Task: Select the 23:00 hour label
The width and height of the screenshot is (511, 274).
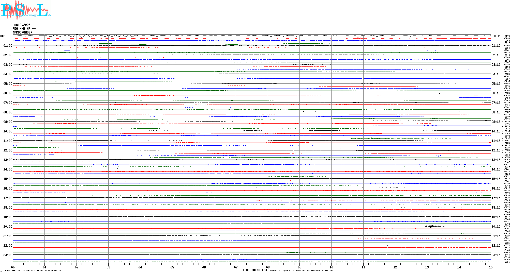Action: (x=8, y=255)
